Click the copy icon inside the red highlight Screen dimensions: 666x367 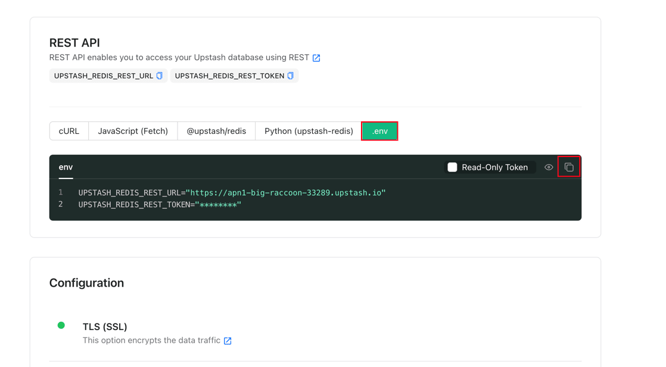click(569, 167)
